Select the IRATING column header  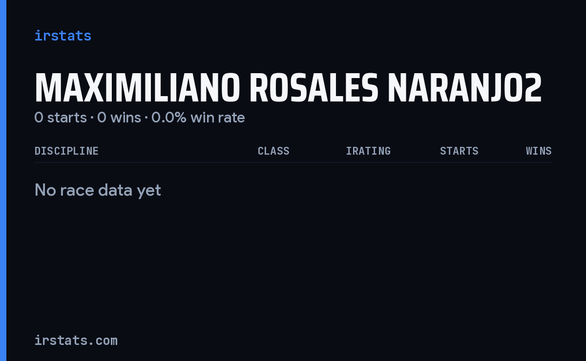tap(368, 151)
